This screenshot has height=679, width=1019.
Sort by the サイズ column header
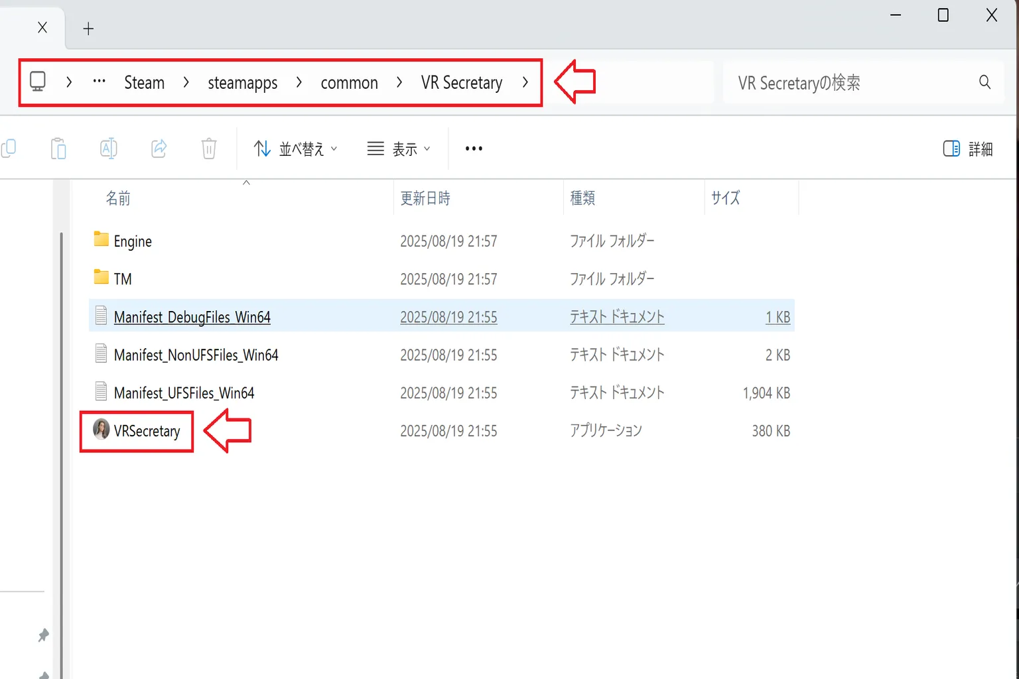725,198
